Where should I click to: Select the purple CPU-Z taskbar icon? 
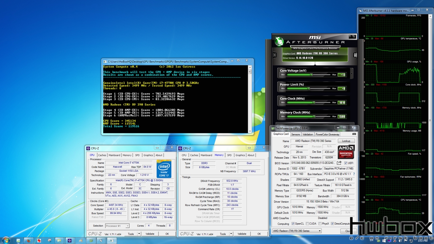pyautogui.click(x=70, y=240)
